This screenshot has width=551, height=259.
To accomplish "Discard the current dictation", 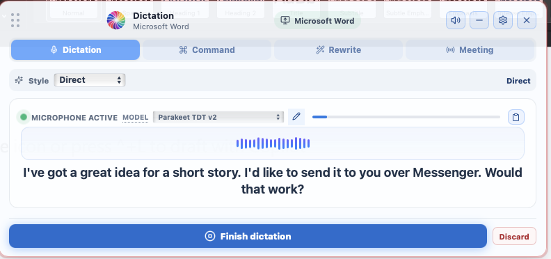I will point(514,237).
